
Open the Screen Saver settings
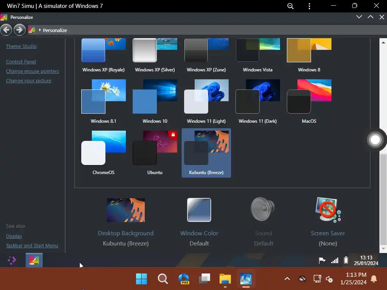click(328, 222)
